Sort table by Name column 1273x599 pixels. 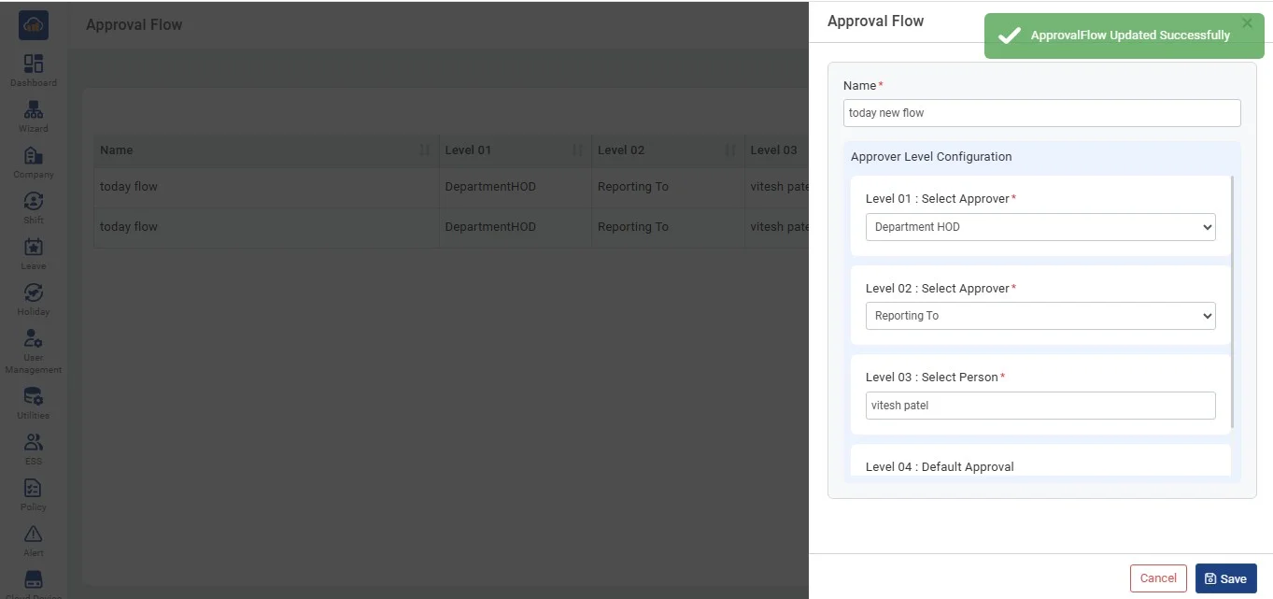tap(425, 150)
